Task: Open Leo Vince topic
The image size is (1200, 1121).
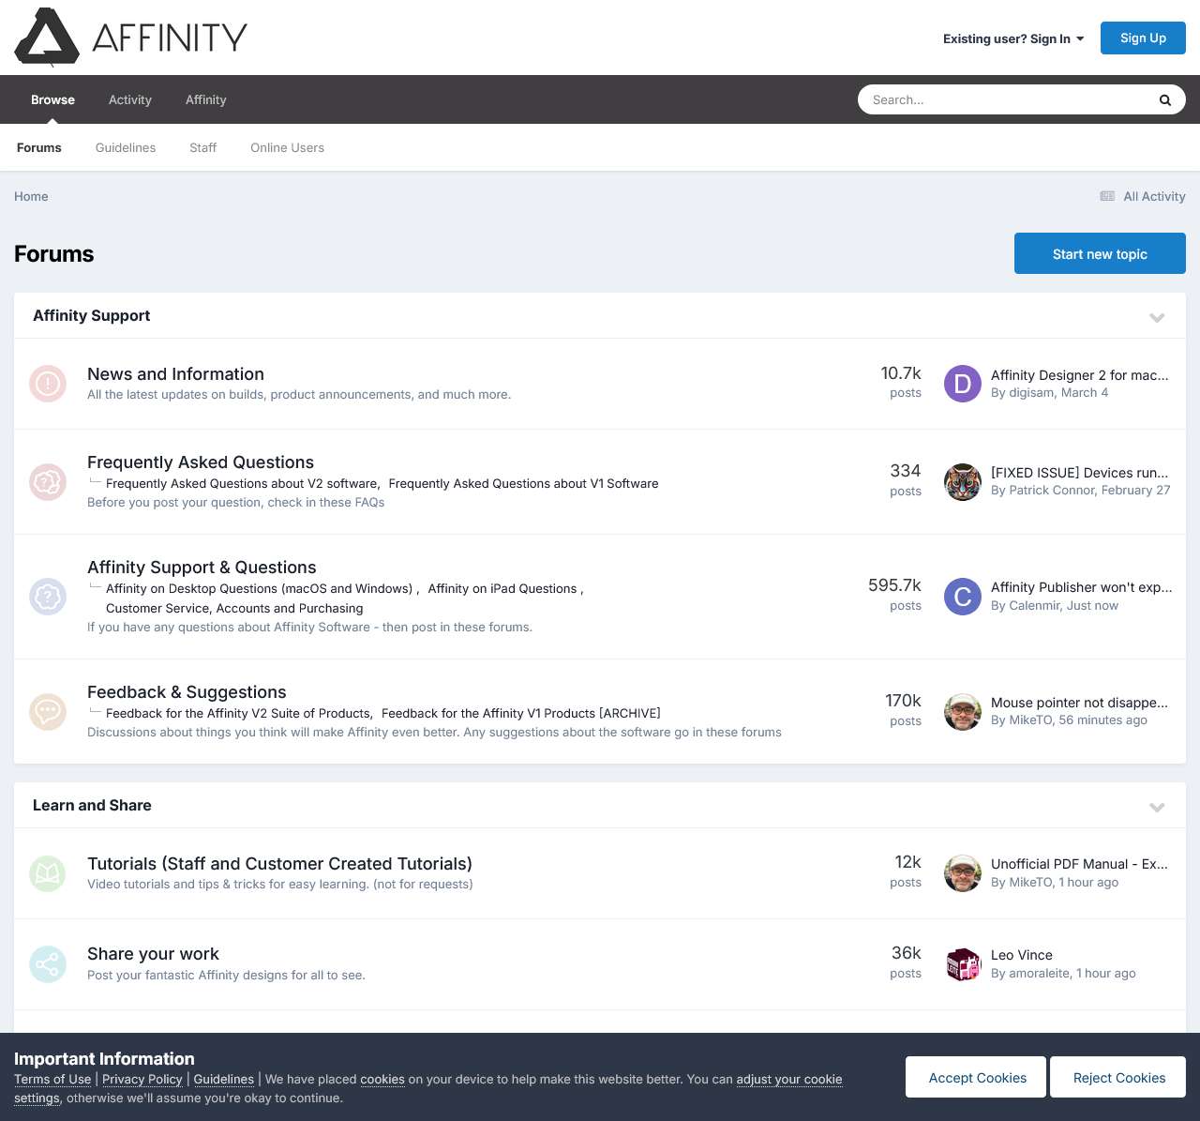Action: pos(1022,954)
